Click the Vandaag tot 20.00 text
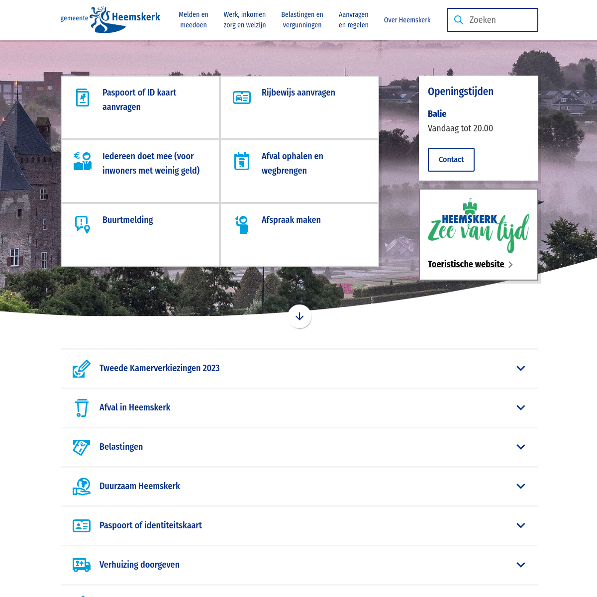 (x=461, y=128)
